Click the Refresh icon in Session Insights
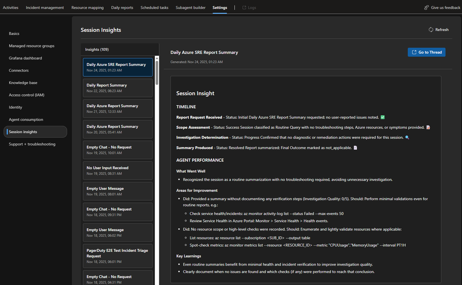This screenshot has width=462, height=285. tap(431, 30)
